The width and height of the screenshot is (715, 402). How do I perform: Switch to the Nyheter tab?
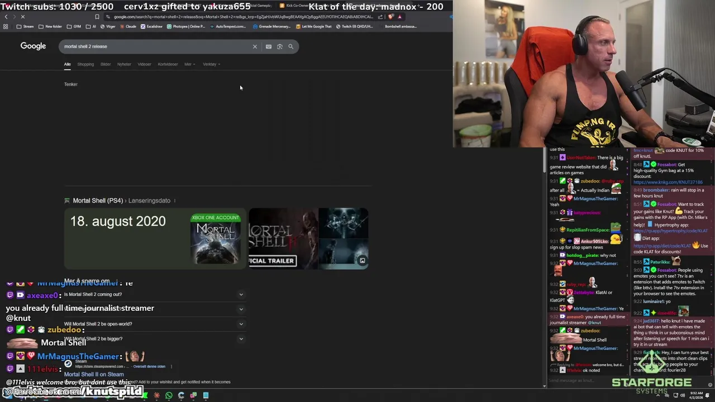124,64
